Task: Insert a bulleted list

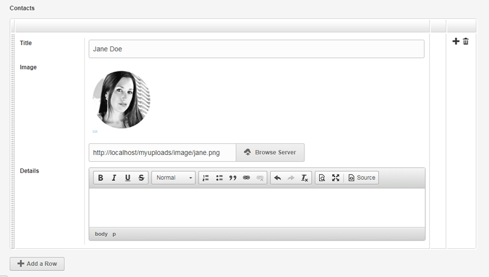Action: 219,178
